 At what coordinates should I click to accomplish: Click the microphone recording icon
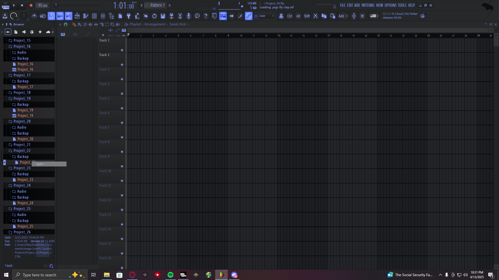(x=189, y=16)
